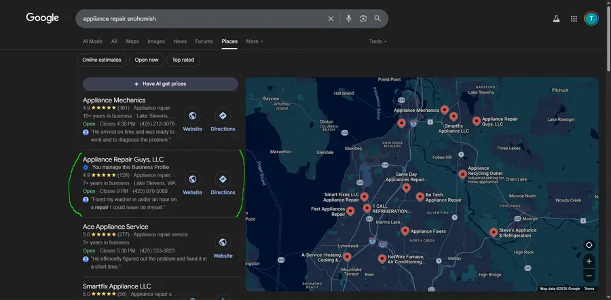Image resolution: width=611 pixels, height=300 pixels.
Task: Switch to the Forums tab
Action: [204, 41]
